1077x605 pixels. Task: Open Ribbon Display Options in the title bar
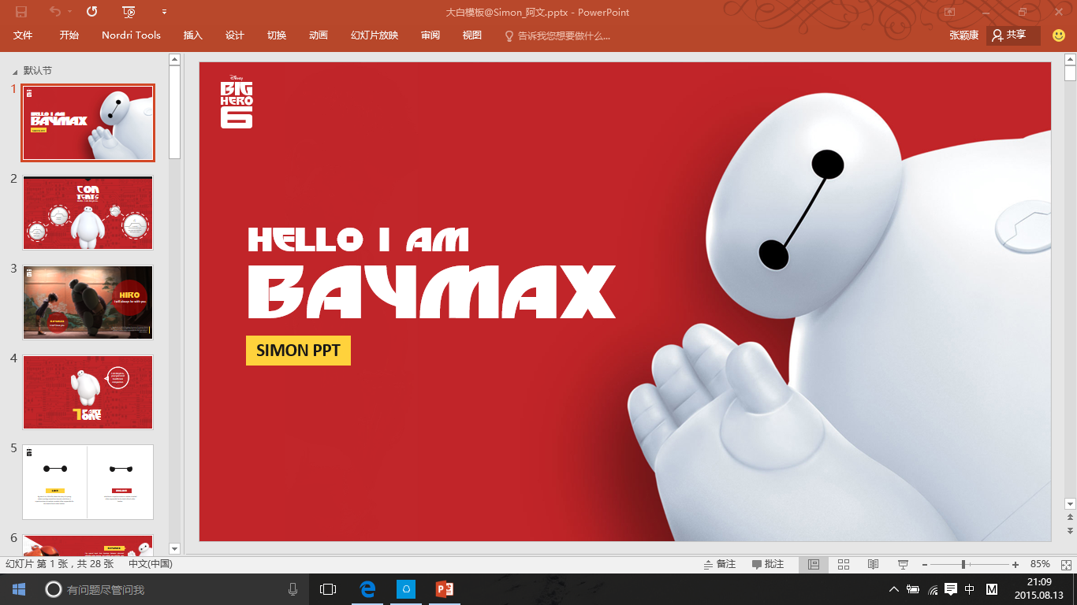click(950, 12)
